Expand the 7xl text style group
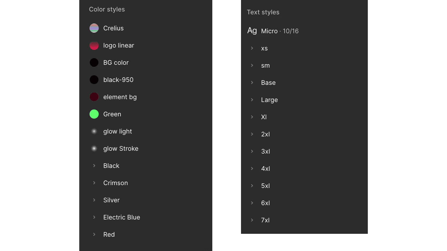 coord(252,220)
